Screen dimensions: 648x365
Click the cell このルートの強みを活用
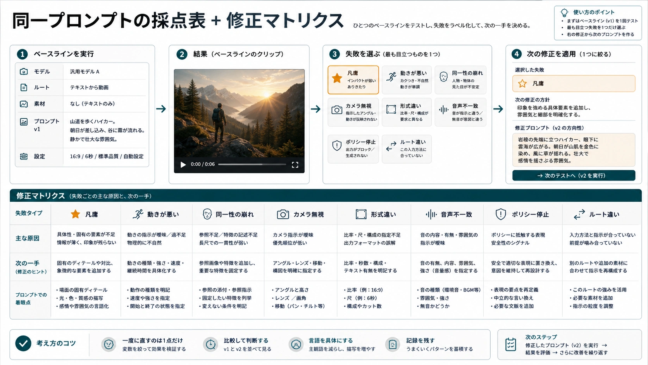[598, 290]
